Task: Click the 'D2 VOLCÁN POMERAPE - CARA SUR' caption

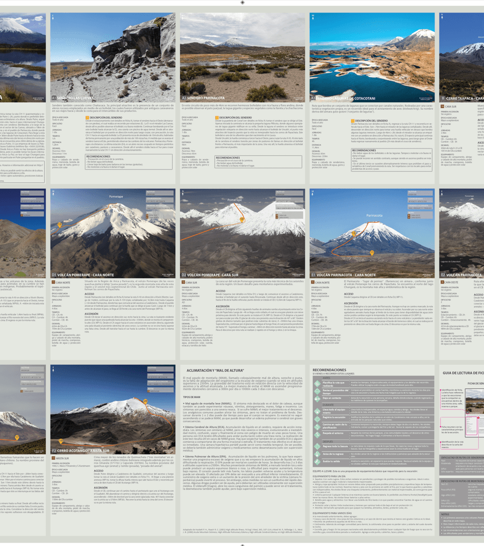Action: [210, 275]
